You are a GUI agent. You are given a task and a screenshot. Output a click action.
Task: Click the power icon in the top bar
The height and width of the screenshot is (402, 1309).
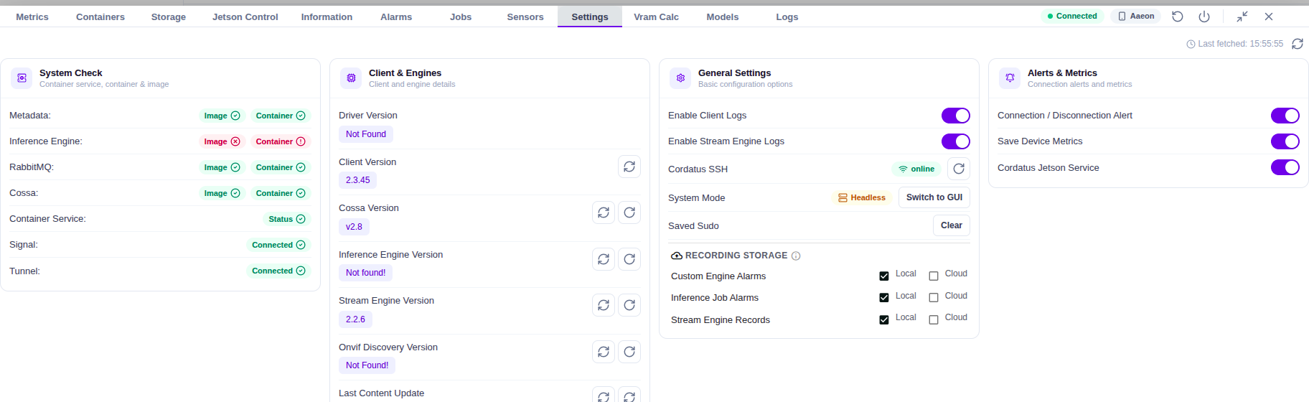[x=1204, y=17]
